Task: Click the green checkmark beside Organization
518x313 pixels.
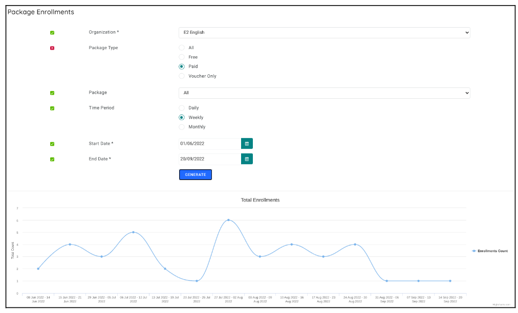Action: [52, 32]
